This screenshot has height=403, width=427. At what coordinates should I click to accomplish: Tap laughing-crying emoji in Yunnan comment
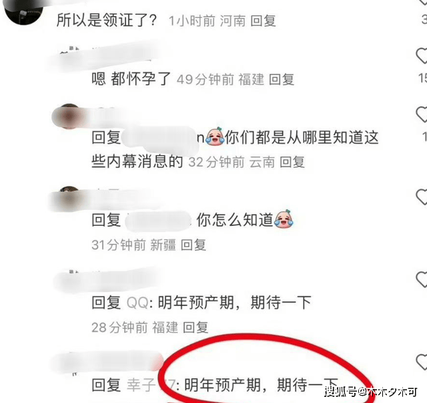[x=215, y=136]
